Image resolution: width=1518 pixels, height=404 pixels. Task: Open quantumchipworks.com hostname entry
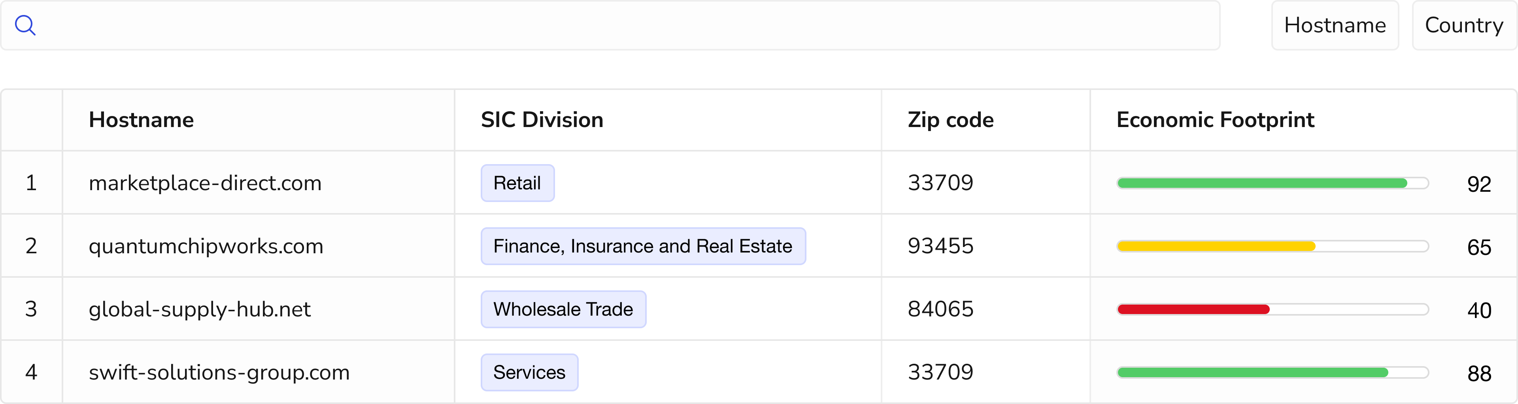click(x=206, y=246)
